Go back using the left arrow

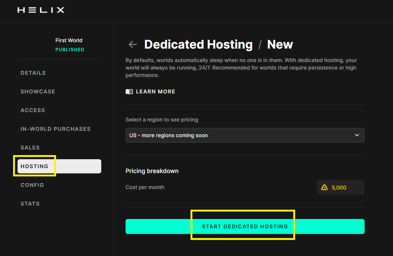click(x=133, y=44)
